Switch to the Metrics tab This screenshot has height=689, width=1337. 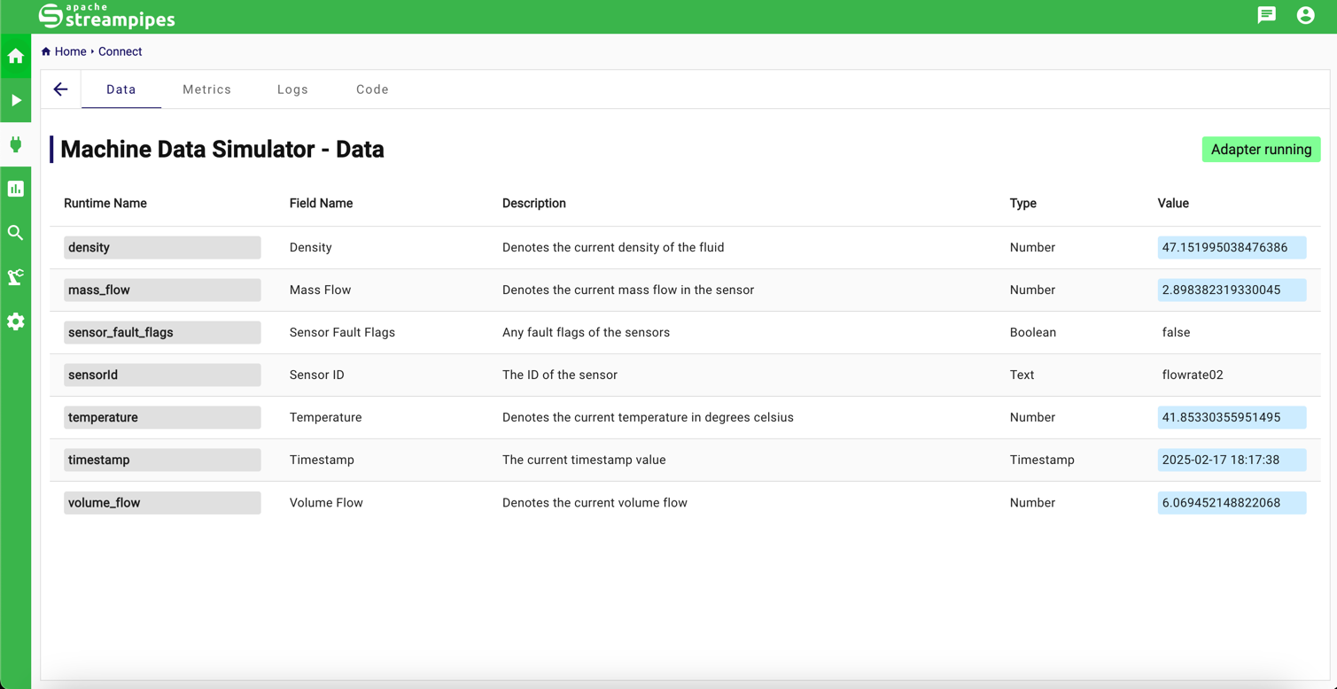tap(206, 89)
